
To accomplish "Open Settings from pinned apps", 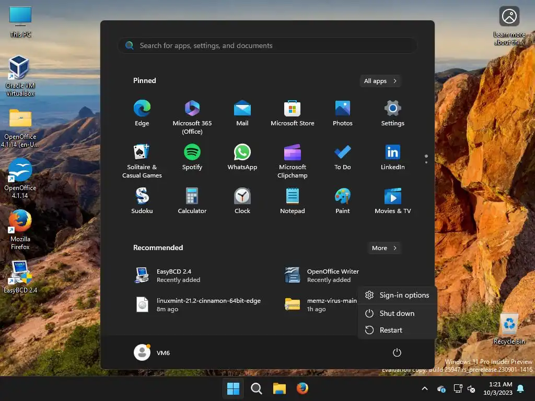I will click(393, 113).
